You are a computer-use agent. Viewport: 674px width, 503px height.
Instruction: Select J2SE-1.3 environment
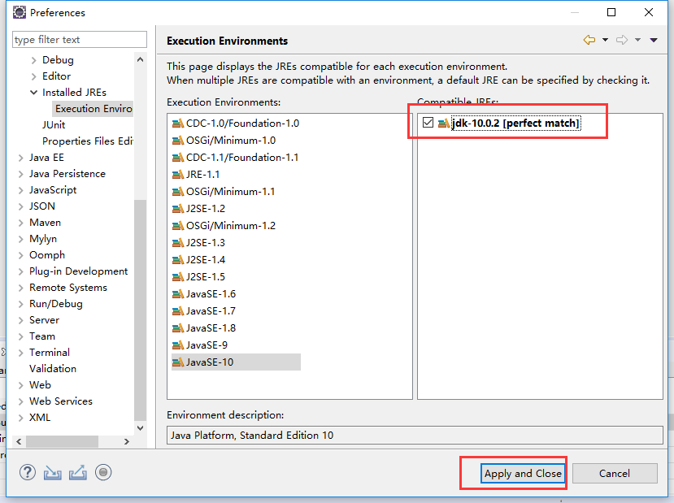coord(198,243)
